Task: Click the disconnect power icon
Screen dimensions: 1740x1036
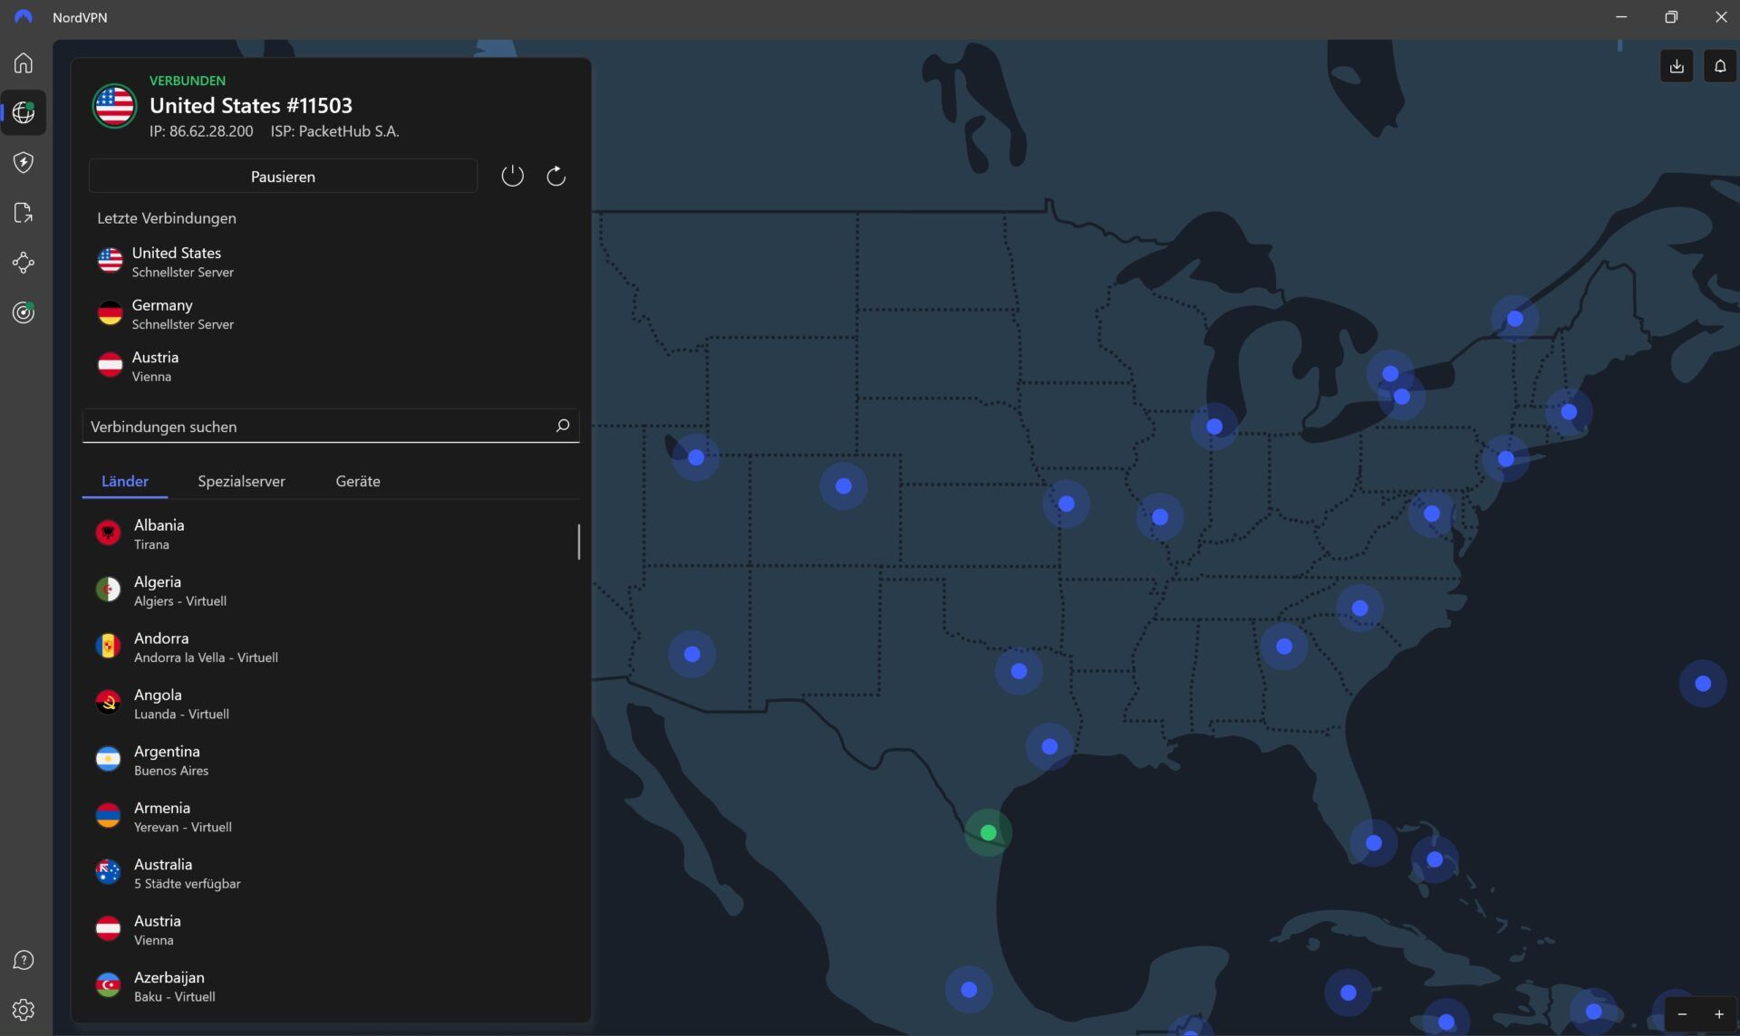Action: click(512, 176)
